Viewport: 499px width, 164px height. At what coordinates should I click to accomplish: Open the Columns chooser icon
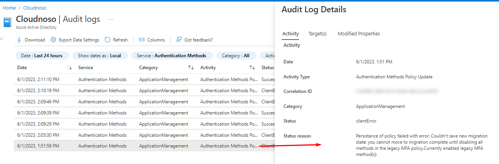click(x=142, y=40)
